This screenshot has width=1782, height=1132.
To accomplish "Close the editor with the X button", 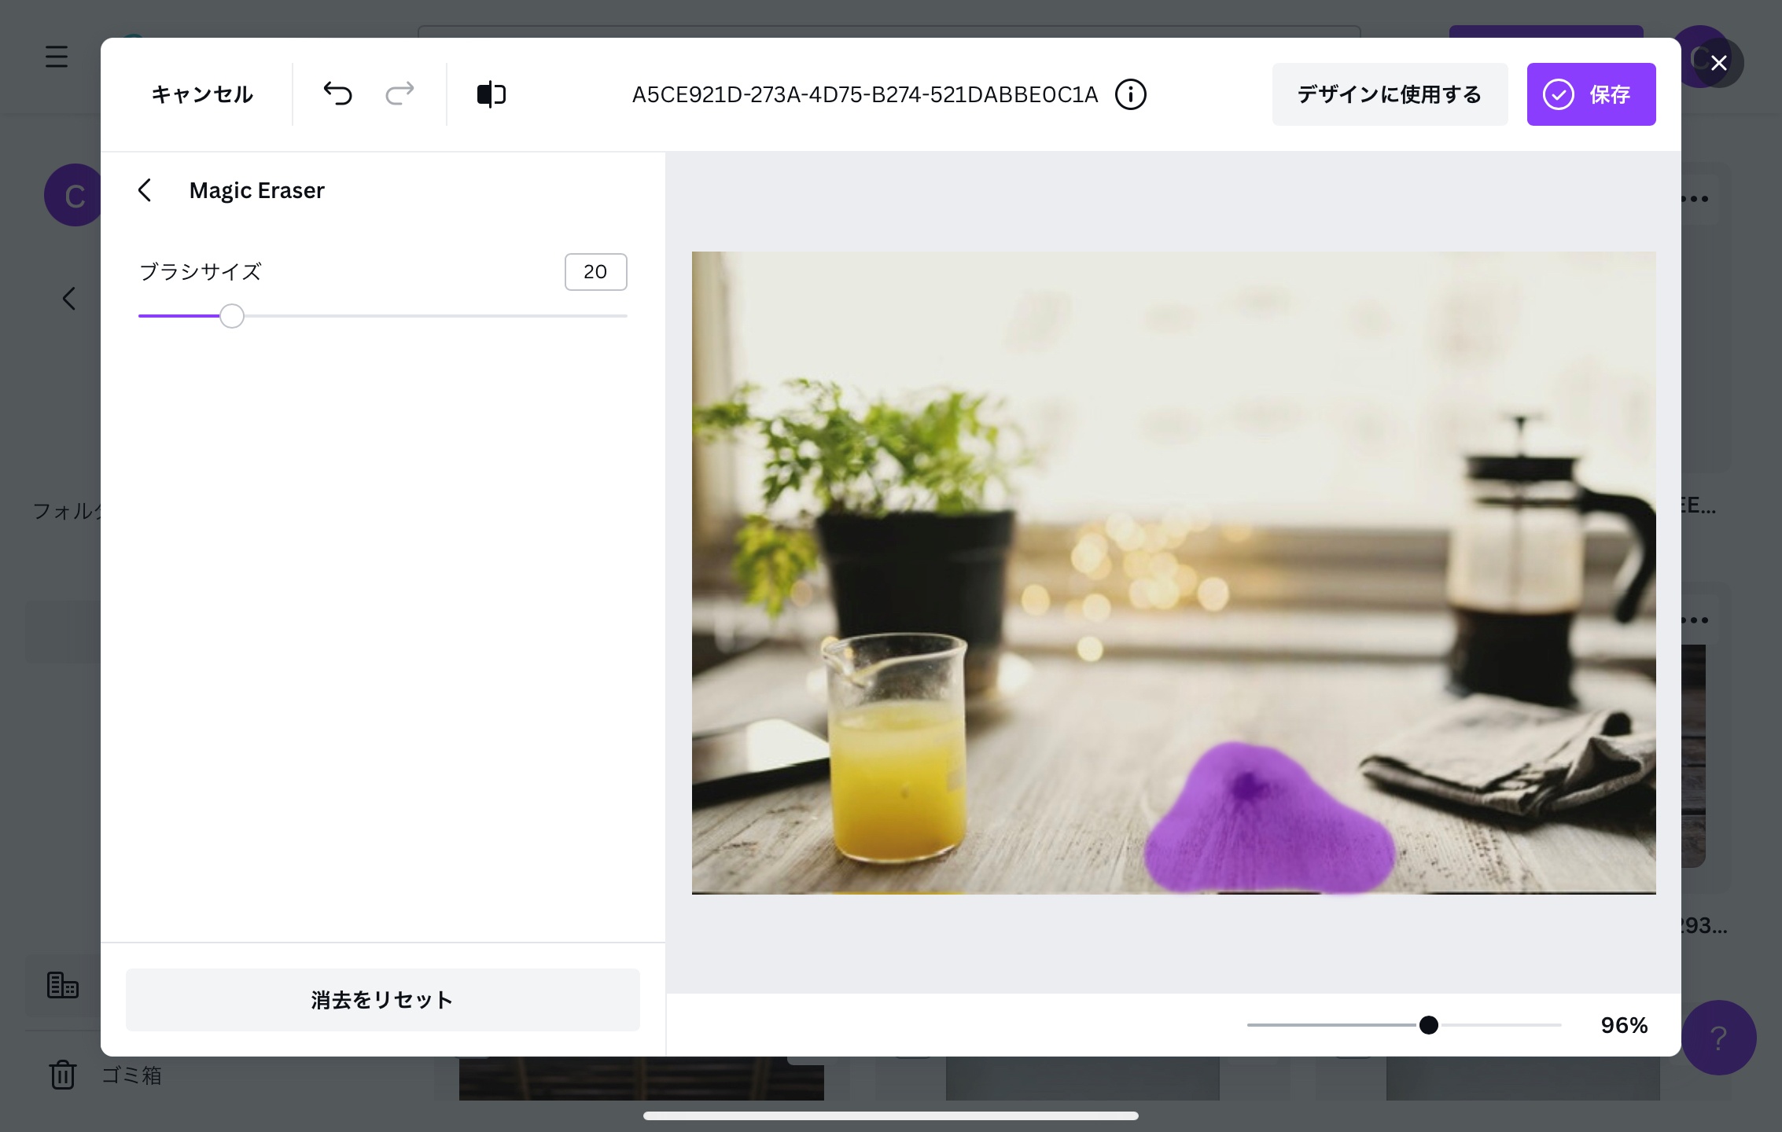I will pos(1718,63).
